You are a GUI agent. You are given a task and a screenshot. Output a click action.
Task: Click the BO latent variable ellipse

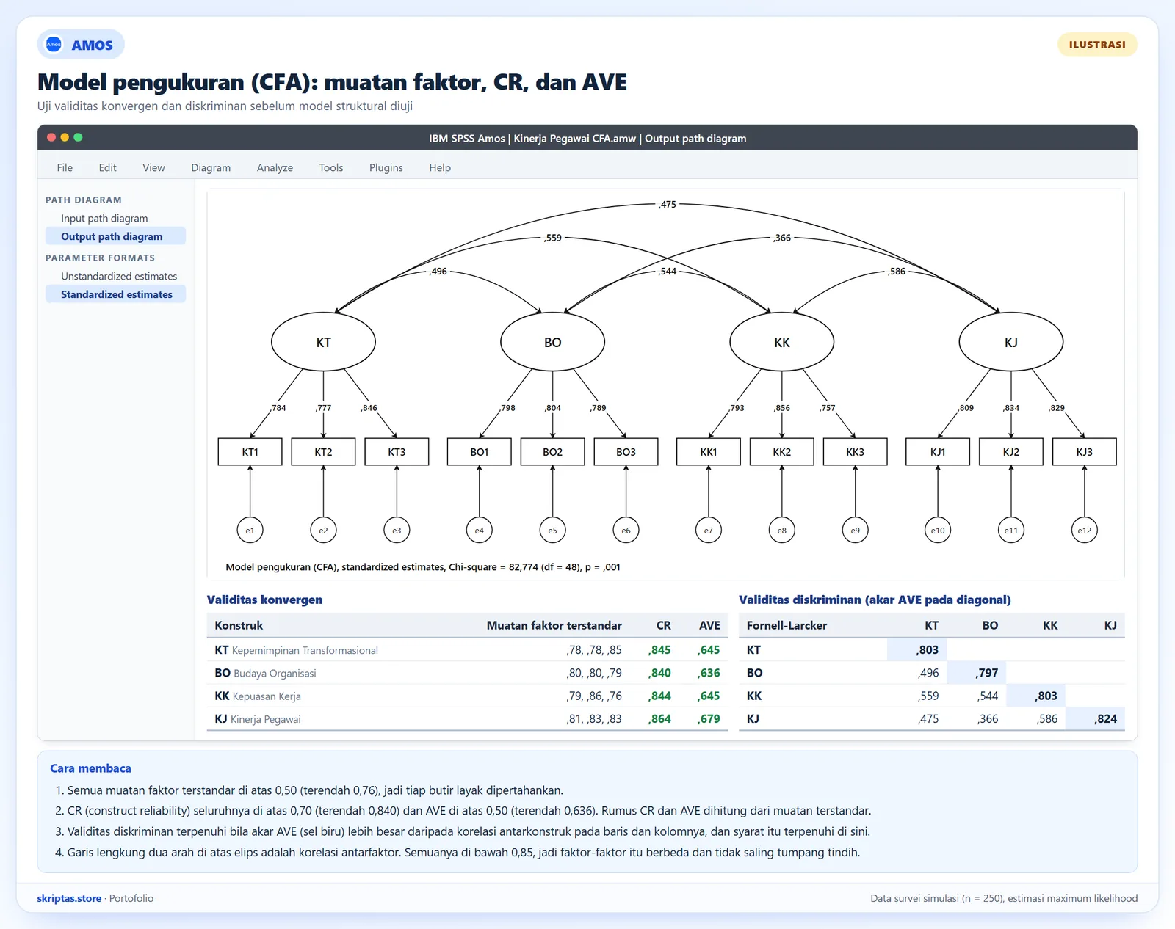click(552, 342)
